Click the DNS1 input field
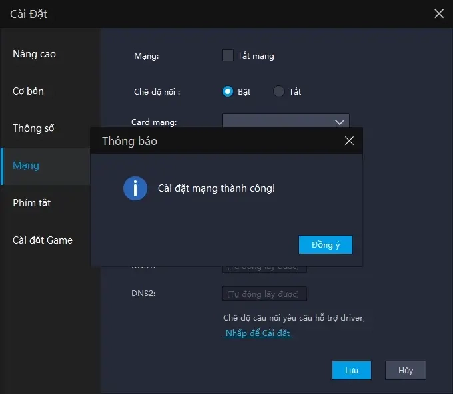Image resolution: width=453 pixels, height=394 pixels. click(264, 268)
